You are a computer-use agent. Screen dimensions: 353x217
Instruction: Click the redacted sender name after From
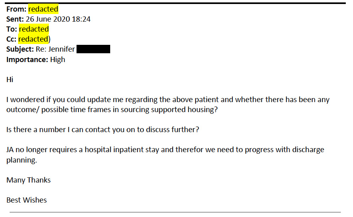click(x=43, y=9)
